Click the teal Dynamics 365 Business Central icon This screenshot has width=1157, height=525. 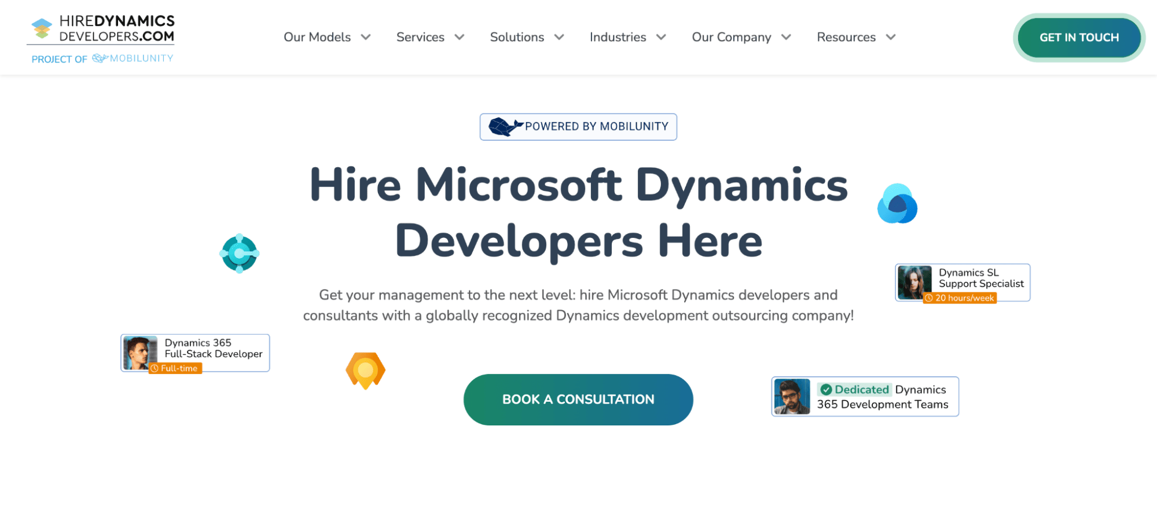[x=239, y=253]
